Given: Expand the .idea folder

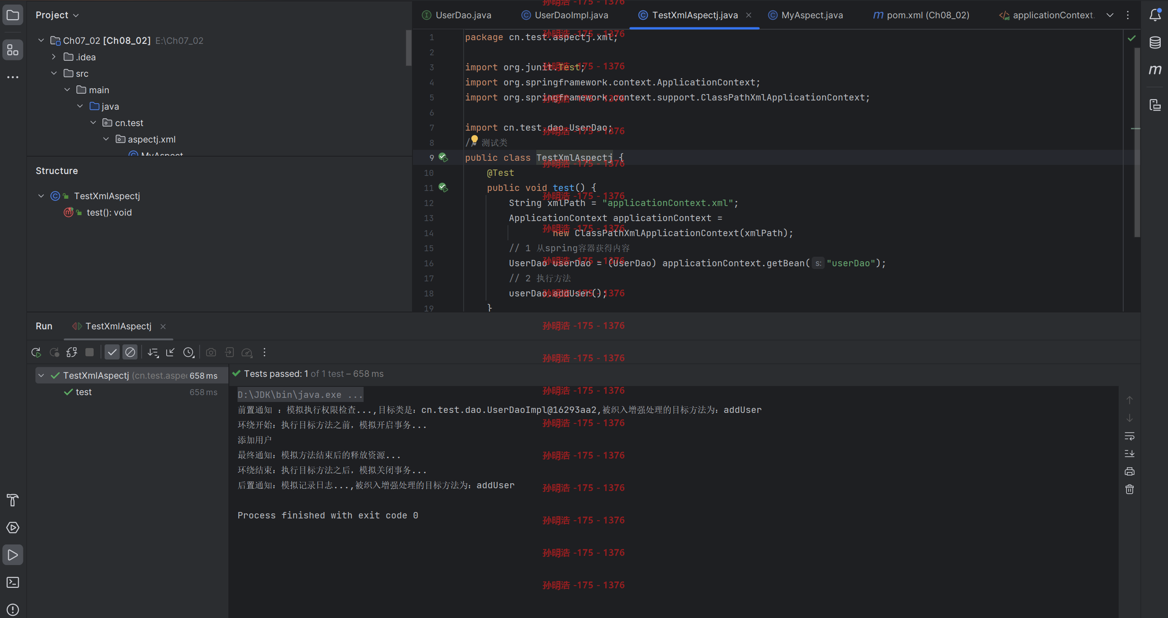Looking at the screenshot, I should (x=54, y=57).
